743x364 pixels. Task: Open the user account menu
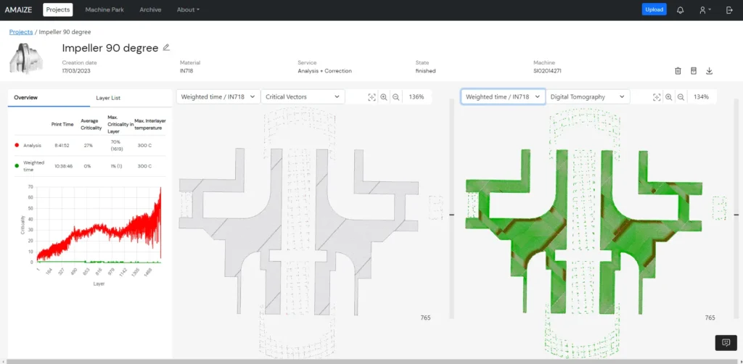click(705, 10)
